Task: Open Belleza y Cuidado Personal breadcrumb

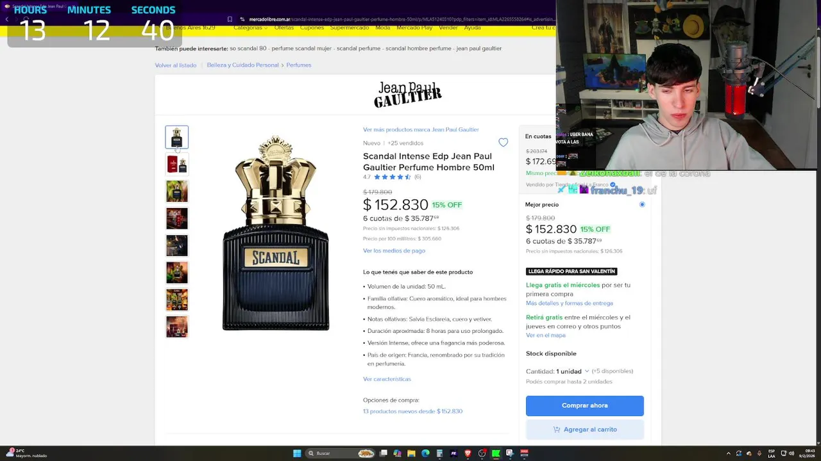Action: [242, 65]
